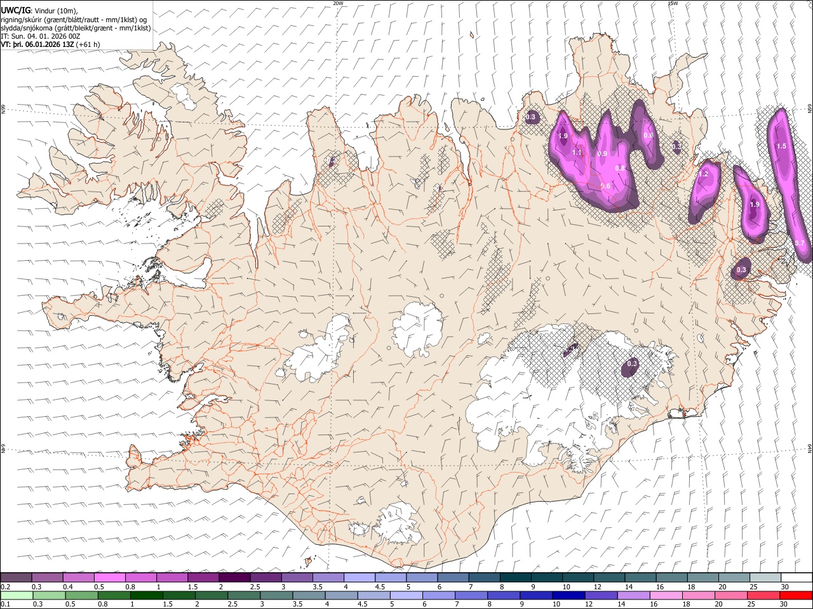Click the light pink 16 rain legend swatch
813x609 pixels.
click(666, 595)
